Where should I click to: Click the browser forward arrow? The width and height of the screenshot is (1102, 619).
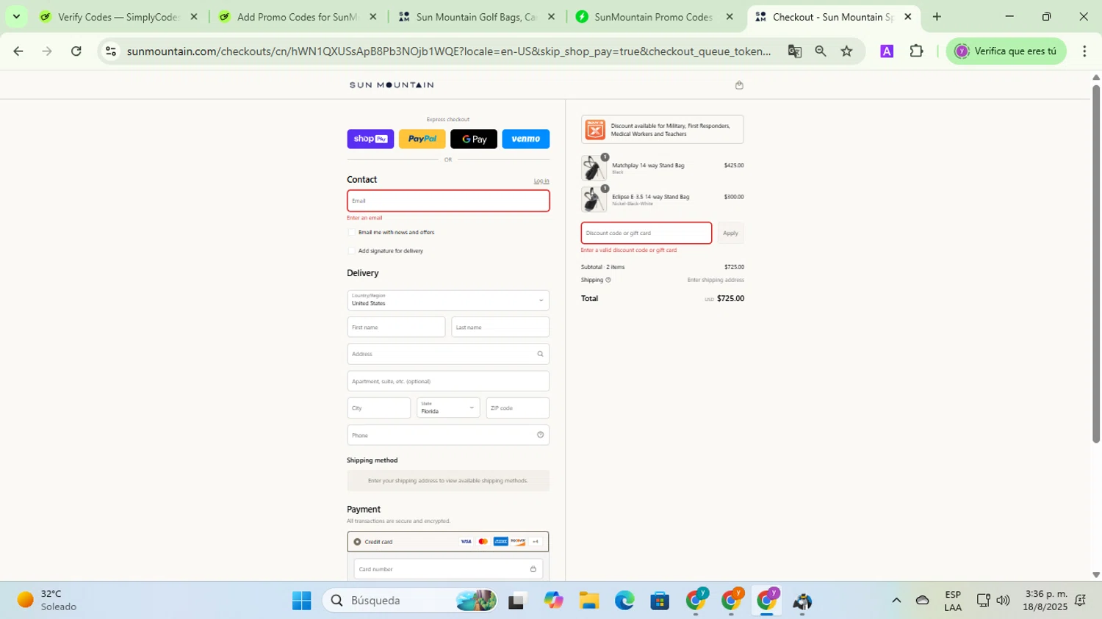tap(47, 51)
